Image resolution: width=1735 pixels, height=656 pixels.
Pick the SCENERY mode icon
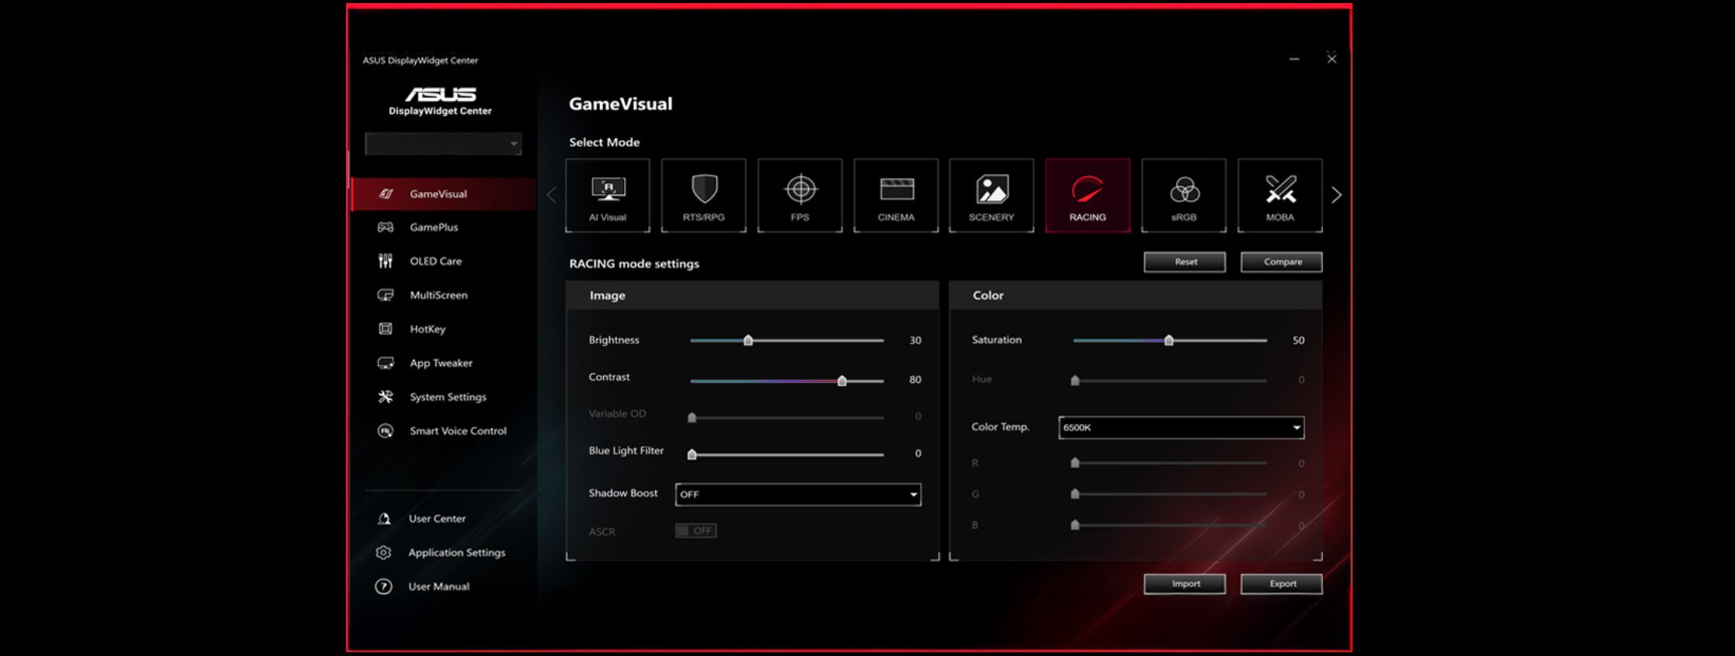click(x=991, y=195)
